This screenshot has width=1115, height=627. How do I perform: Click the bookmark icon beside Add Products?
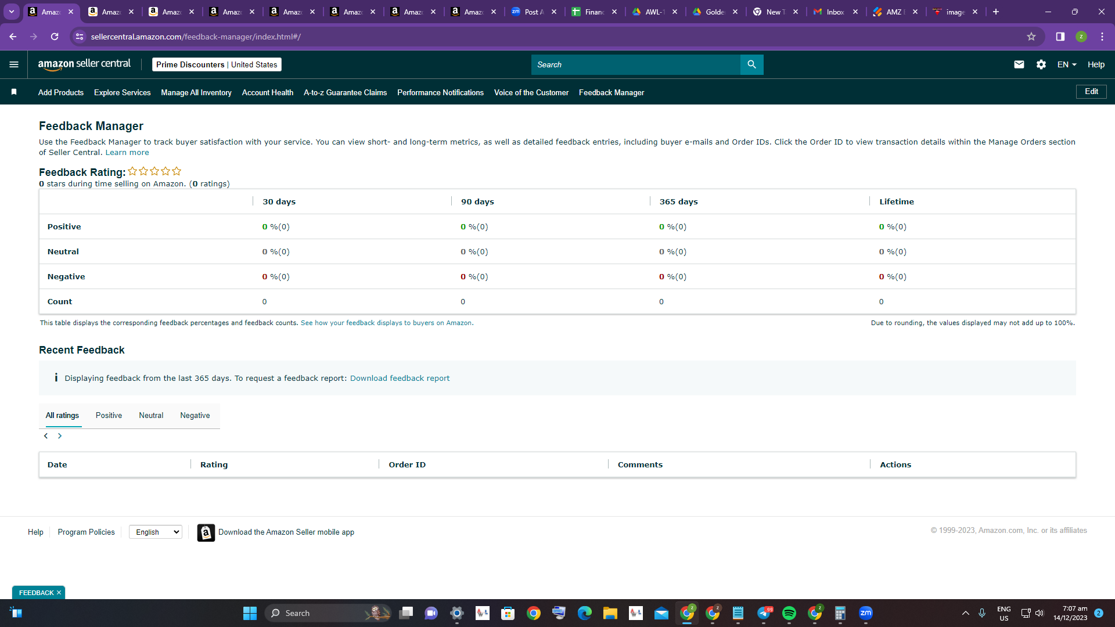(x=14, y=92)
